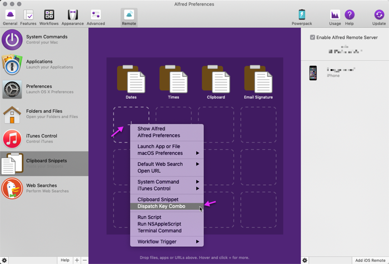Expand the System Command submenu
The image size is (389, 264).
point(167,182)
